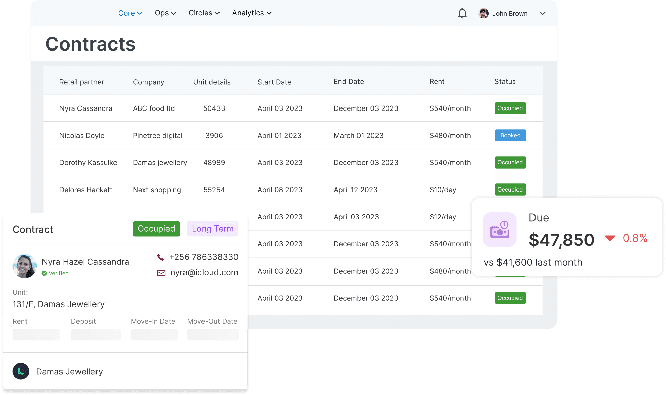The width and height of the screenshot is (666, 395).
Task: Click the Due payment money icon
Action: (x=500, y=230)
